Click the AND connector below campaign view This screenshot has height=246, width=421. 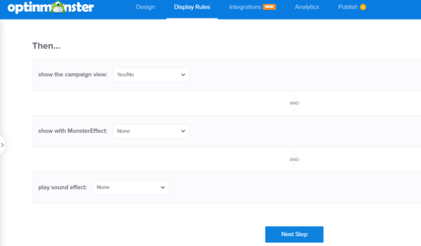(x=294, y=103)
